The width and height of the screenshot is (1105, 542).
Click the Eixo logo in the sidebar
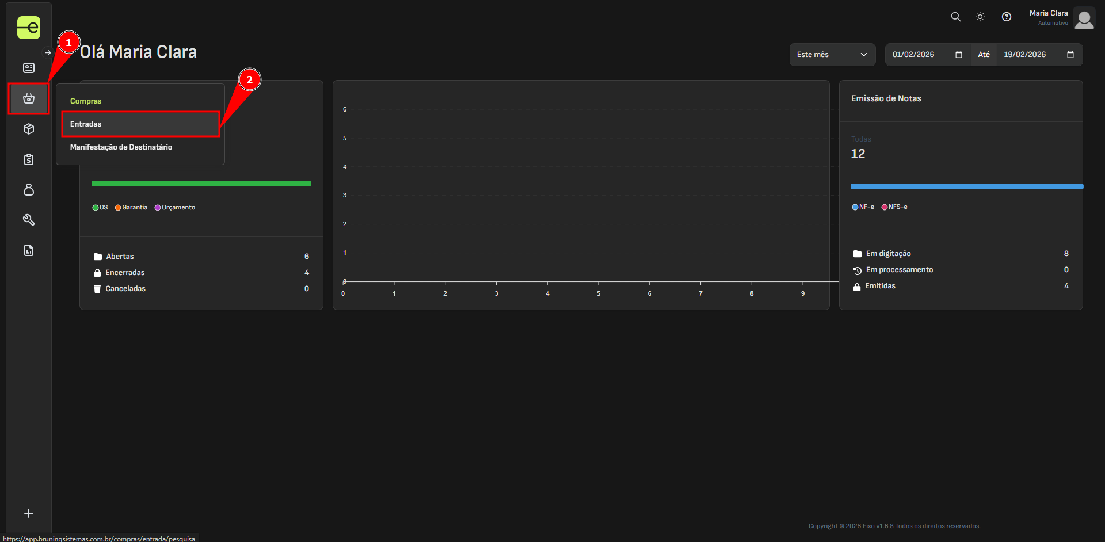[x=28, y=27]
